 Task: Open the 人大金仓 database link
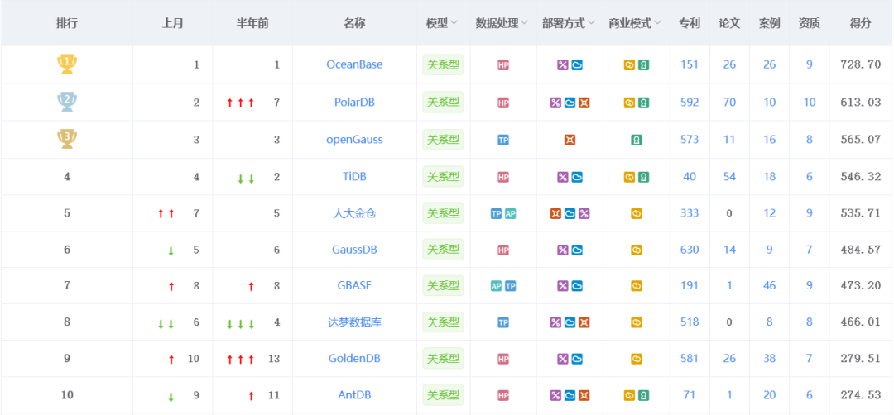[354, 213]
